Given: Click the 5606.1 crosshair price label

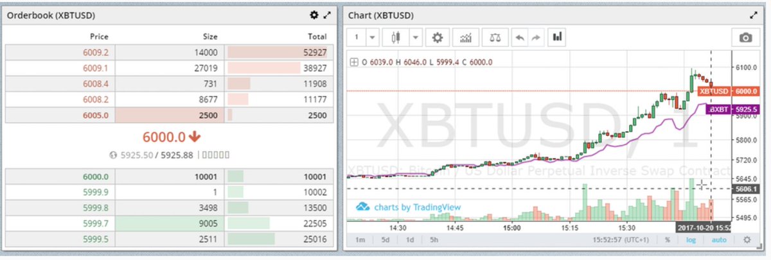Looking at the screenshot, I should [x=746, y=189].
